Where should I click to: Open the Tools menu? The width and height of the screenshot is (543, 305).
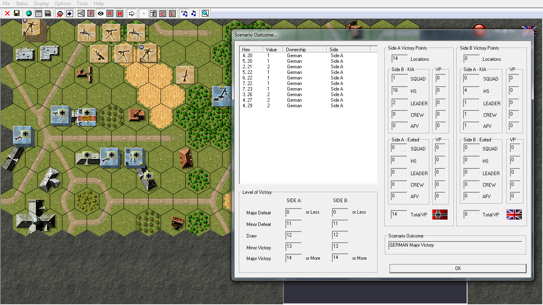tap(82, 4)
